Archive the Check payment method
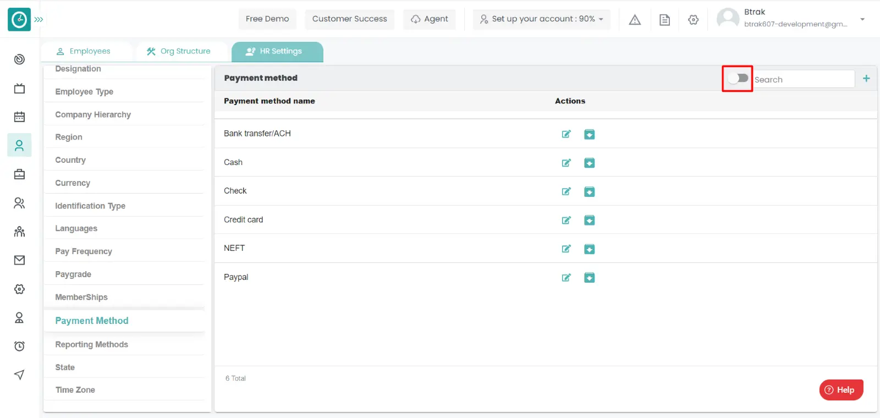The image size is (880, 418). pyautogui.click(x=589, y=191)
